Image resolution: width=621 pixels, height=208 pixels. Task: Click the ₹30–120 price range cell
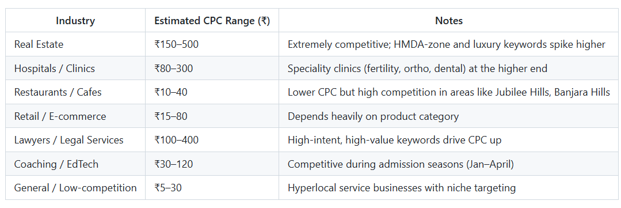click(212, 164)
